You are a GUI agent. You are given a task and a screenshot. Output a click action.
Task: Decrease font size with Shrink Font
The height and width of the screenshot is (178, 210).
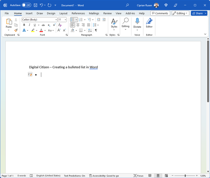coord(64,30)
